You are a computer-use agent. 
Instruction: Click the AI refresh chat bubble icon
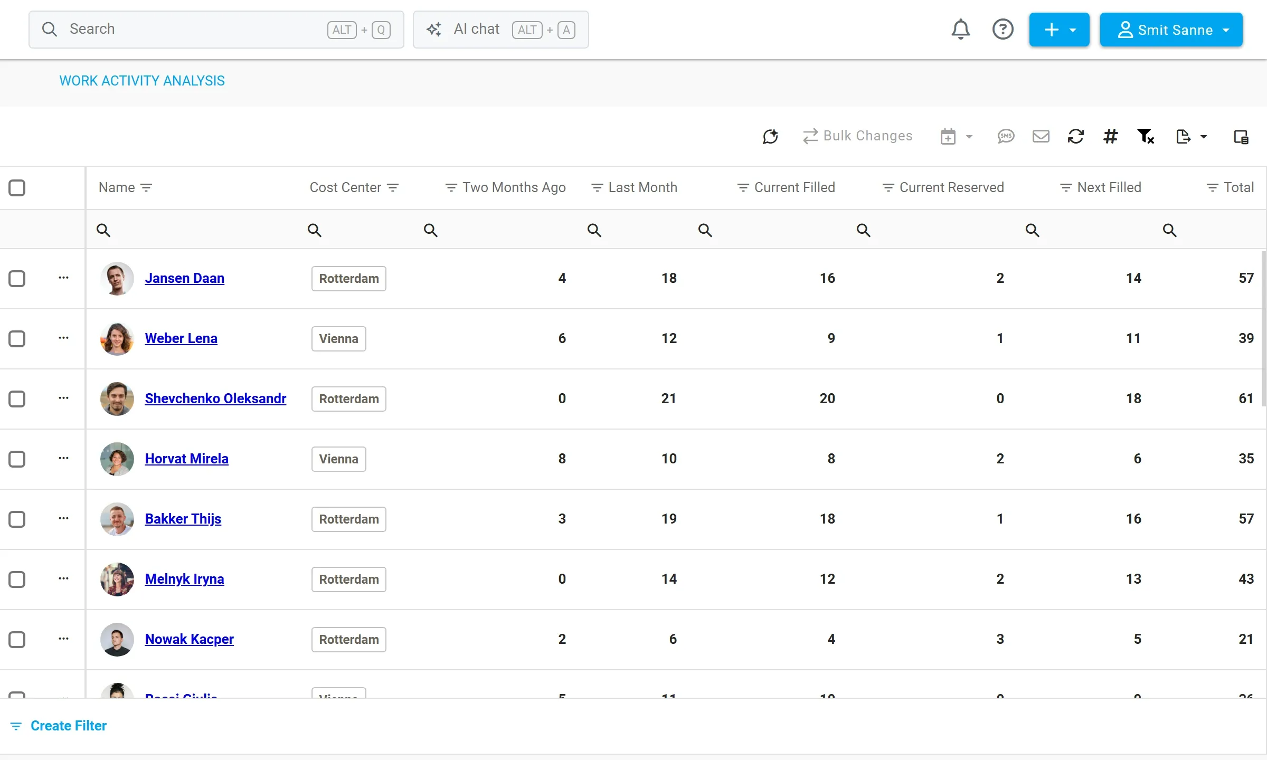pos(770,136)
